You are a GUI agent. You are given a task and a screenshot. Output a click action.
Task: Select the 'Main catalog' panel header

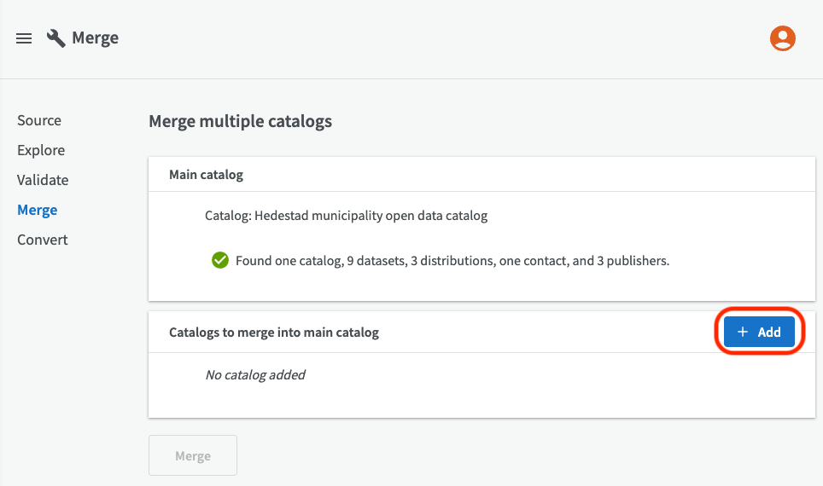point(206,174)
